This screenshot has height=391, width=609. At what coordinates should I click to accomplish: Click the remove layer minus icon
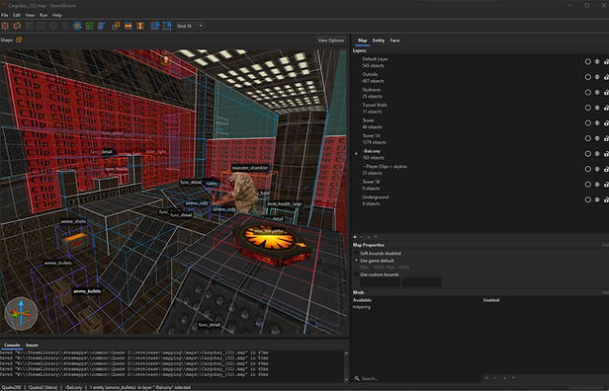pyautogui.click(x=362, y=237)
